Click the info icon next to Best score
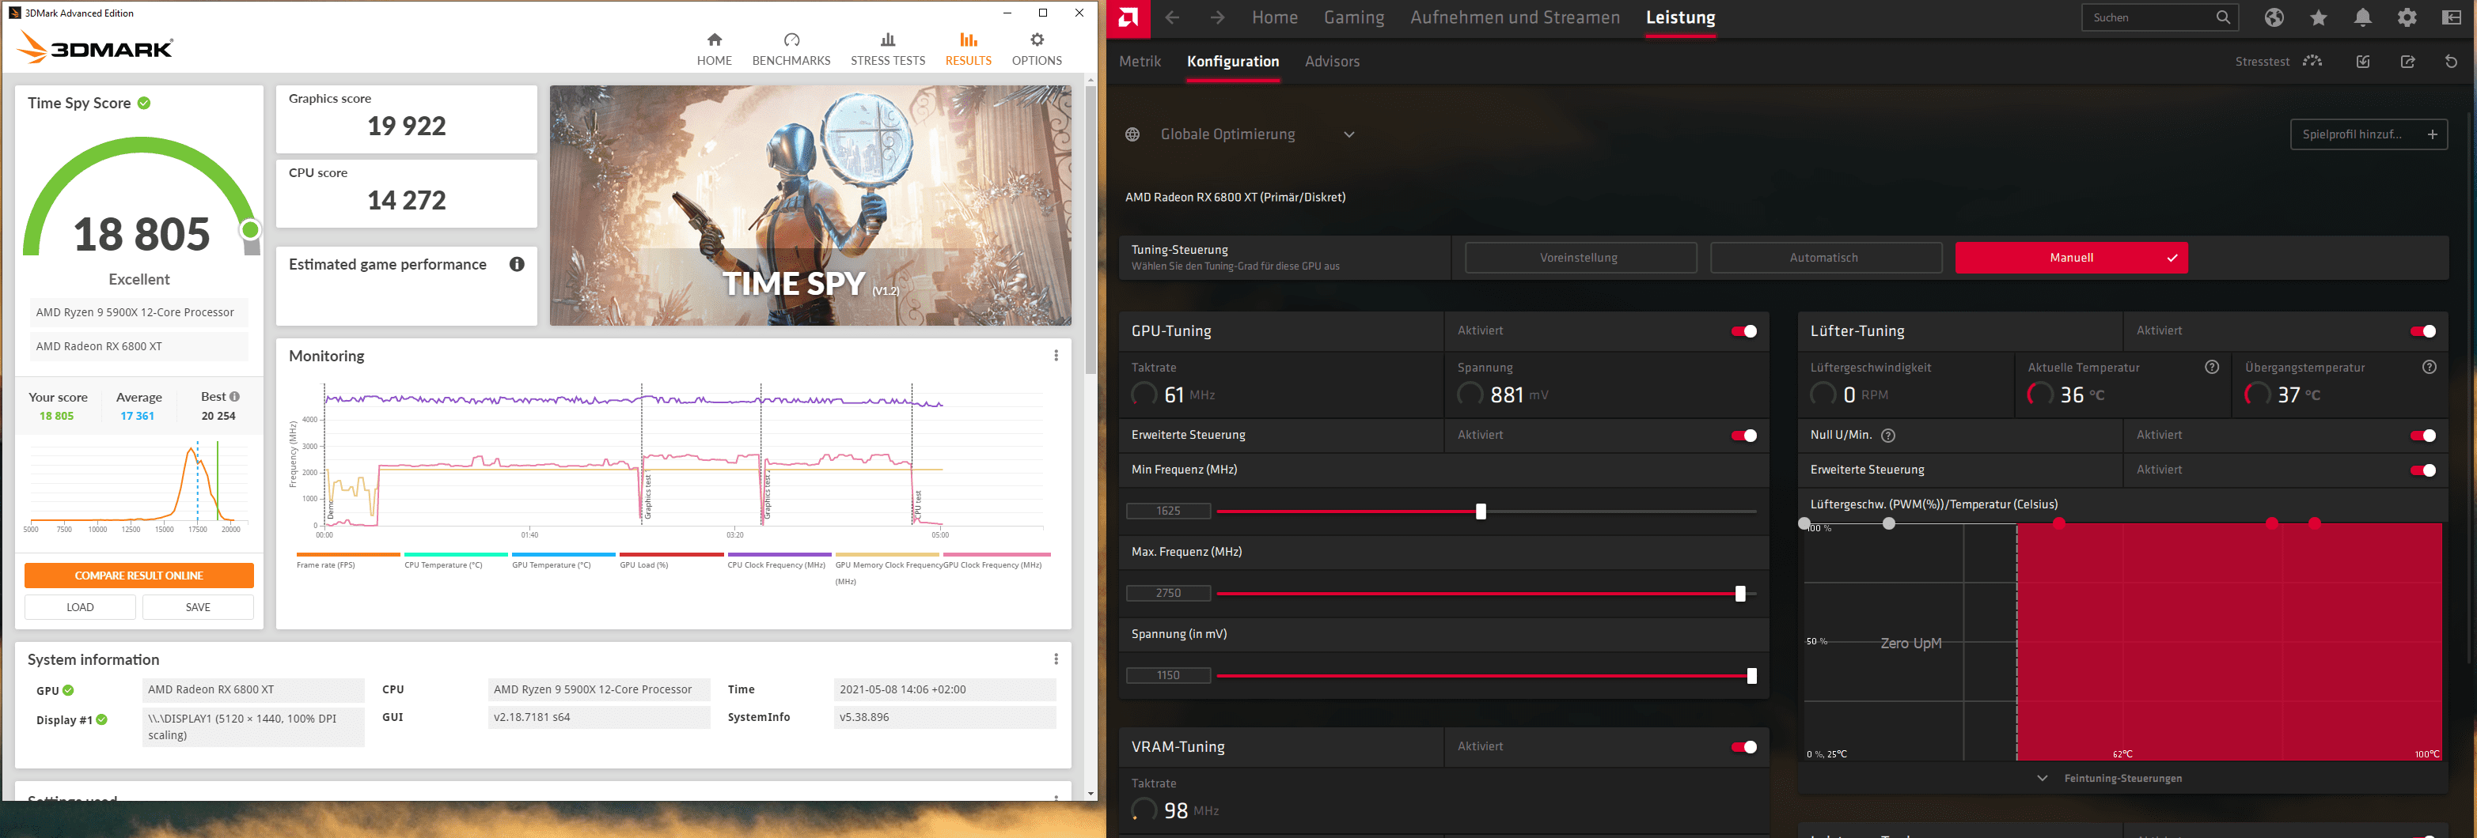2477x838 pixels. [233, 397]
